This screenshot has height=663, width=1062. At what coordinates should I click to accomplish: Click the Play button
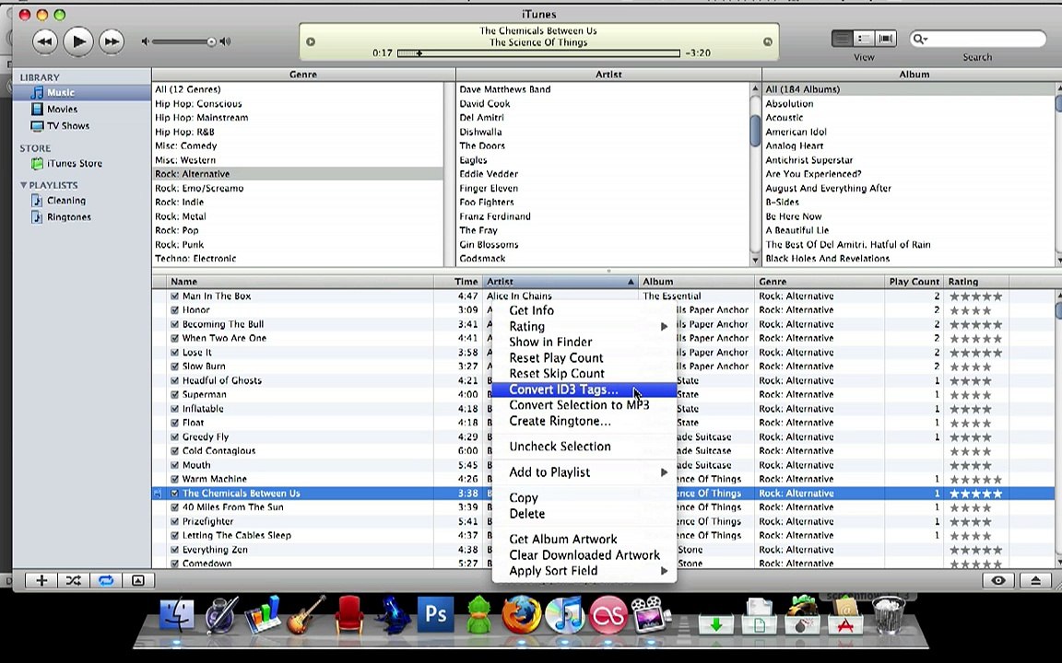tap(77, 42)
